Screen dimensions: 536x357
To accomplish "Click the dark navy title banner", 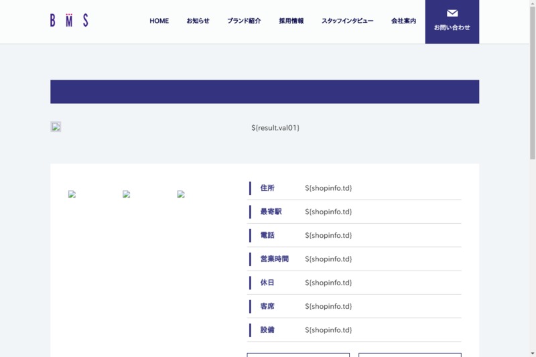I will coord(265,92).
